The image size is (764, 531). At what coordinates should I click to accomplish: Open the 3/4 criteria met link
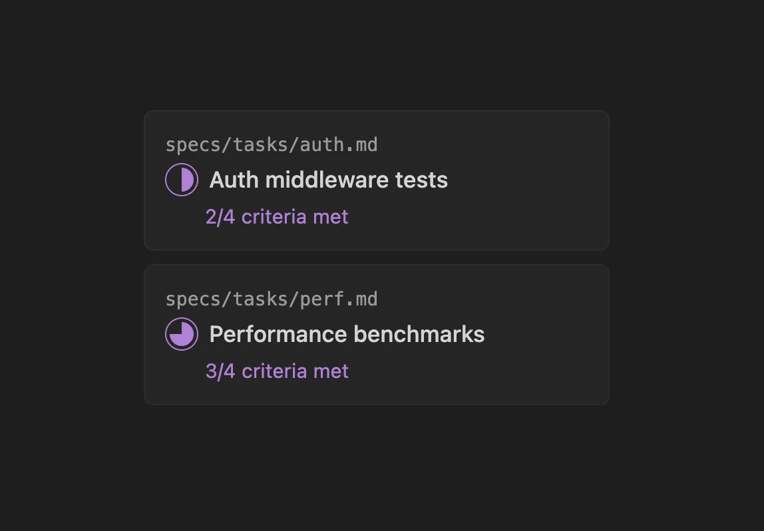click(277, 371)
